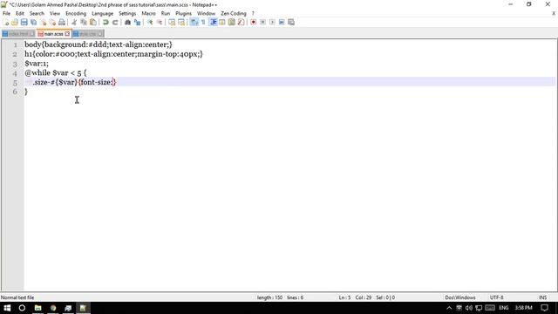The image size is (558, 314).
Task: Select the main.scss tab
Action: point(54,34)
